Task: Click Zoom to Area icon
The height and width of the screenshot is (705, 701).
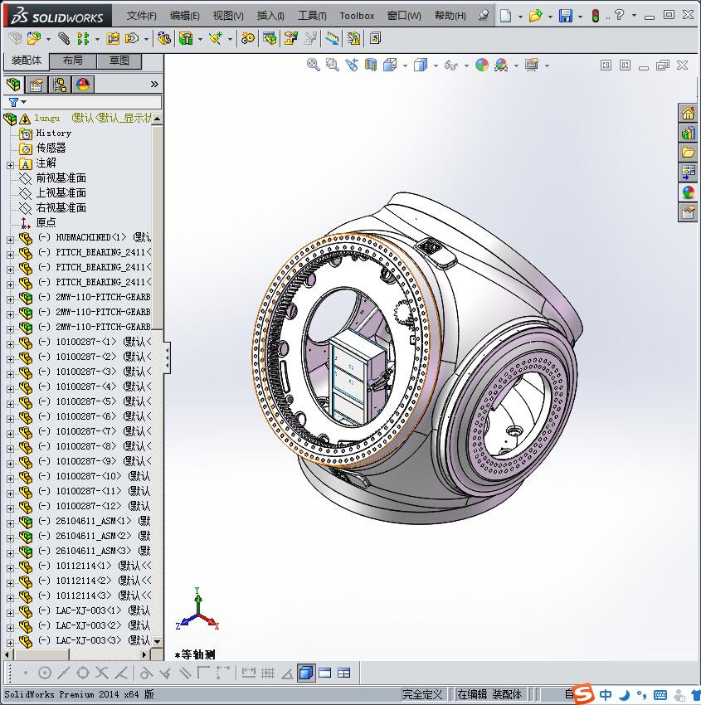Action: click(x=333, y=66)
